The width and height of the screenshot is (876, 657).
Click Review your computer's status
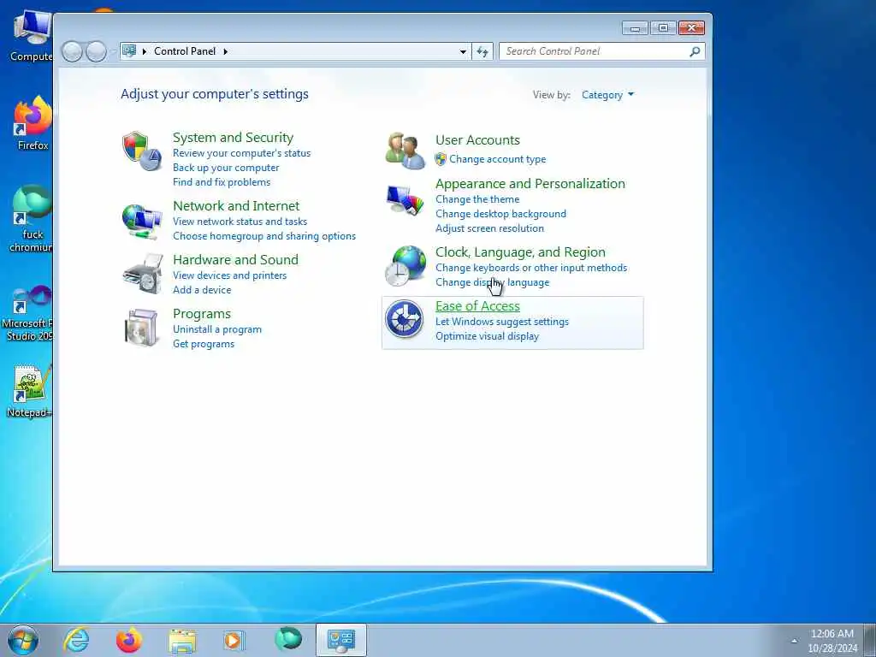tap(241, 153)
